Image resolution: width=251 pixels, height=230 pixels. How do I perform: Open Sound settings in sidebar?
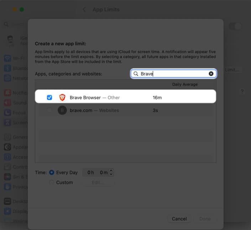(x=15, y=103)
